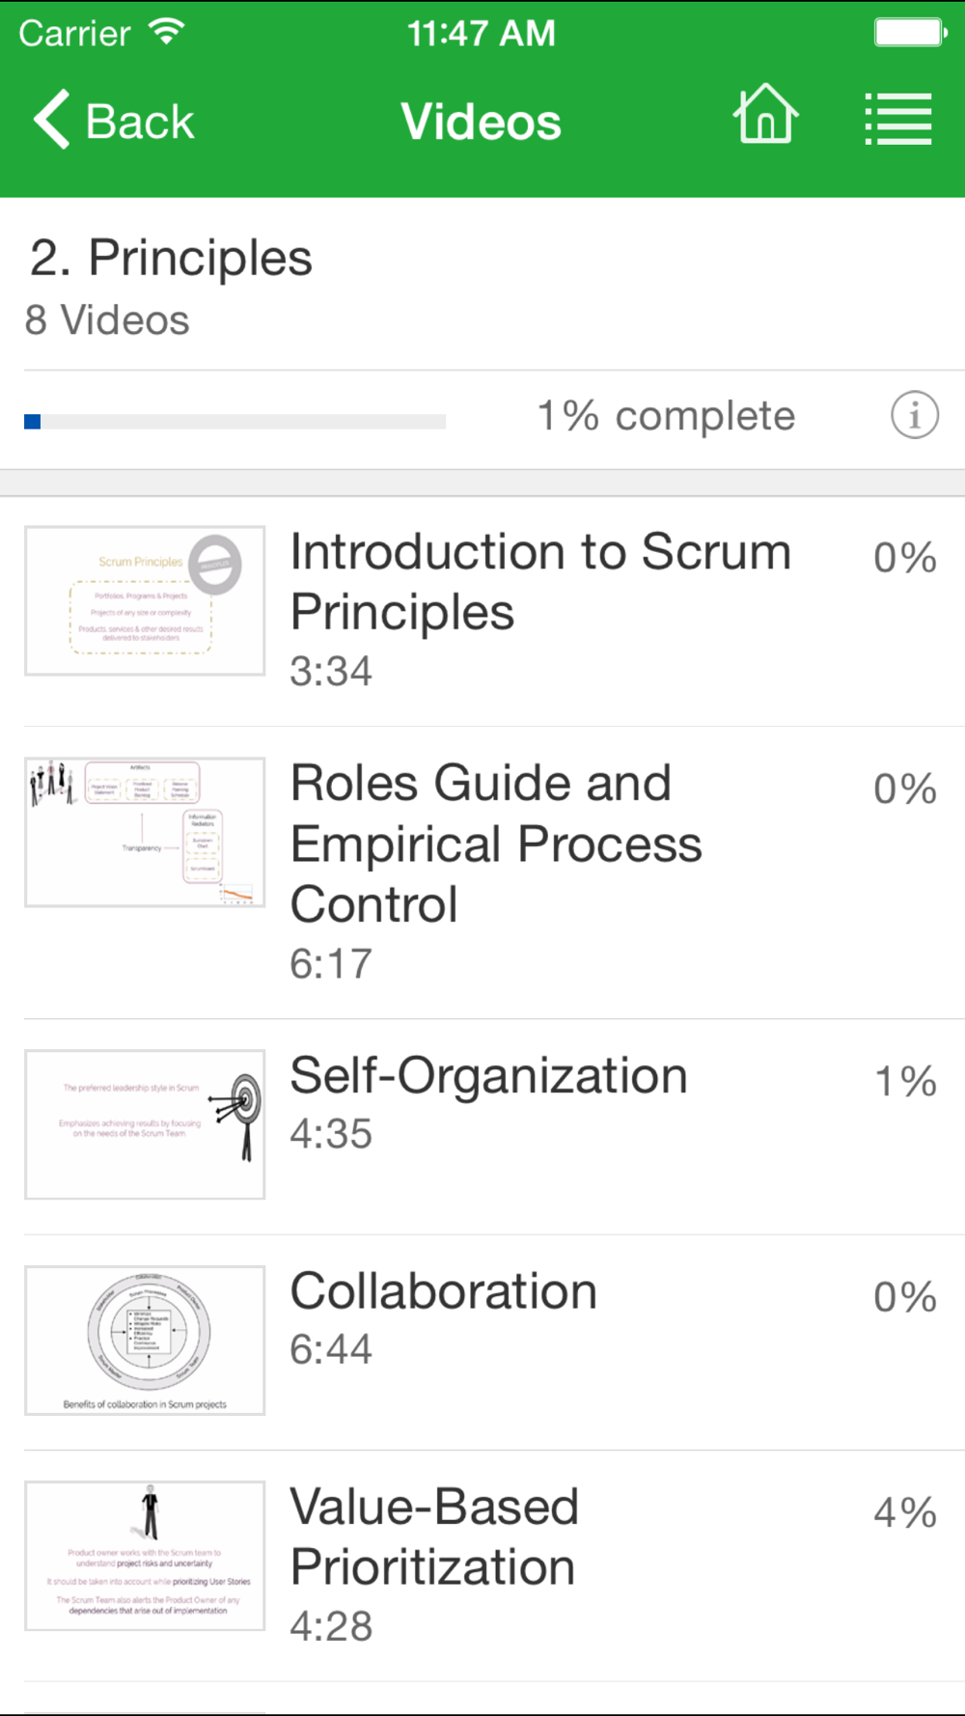Image resolution: width=965 pixels, height=1716 pixels.
Task: Open Roles Guide video thumbnail
Action: (x=145, y=832)
